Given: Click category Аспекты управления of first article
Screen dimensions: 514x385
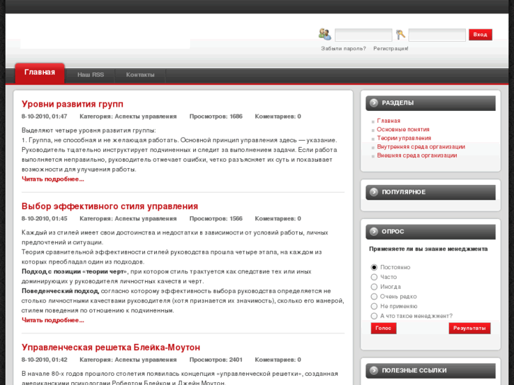Looking at the screenshot, I should pos(146,117).
